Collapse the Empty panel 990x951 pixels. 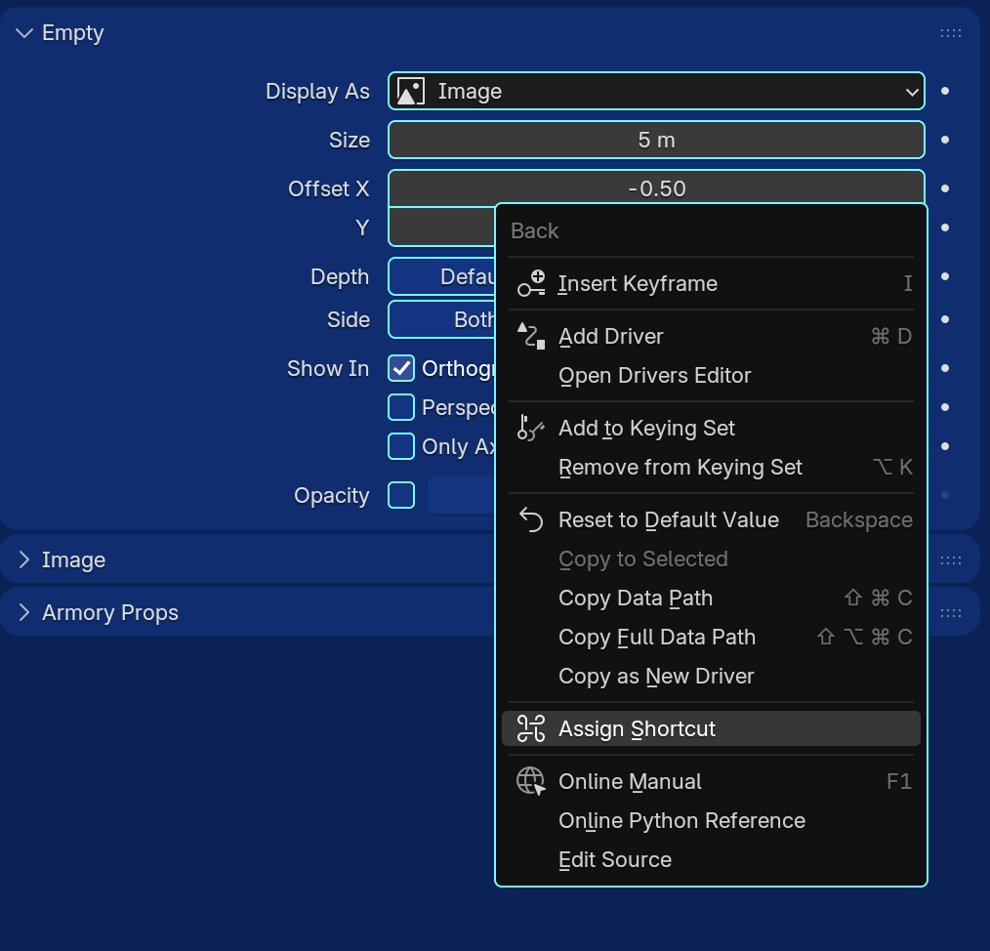(24, 33)
